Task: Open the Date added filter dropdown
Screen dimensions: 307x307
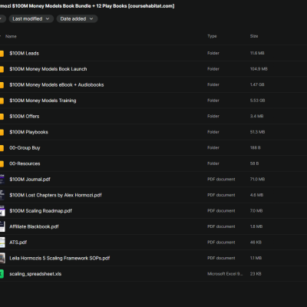Action: point(77,18)
